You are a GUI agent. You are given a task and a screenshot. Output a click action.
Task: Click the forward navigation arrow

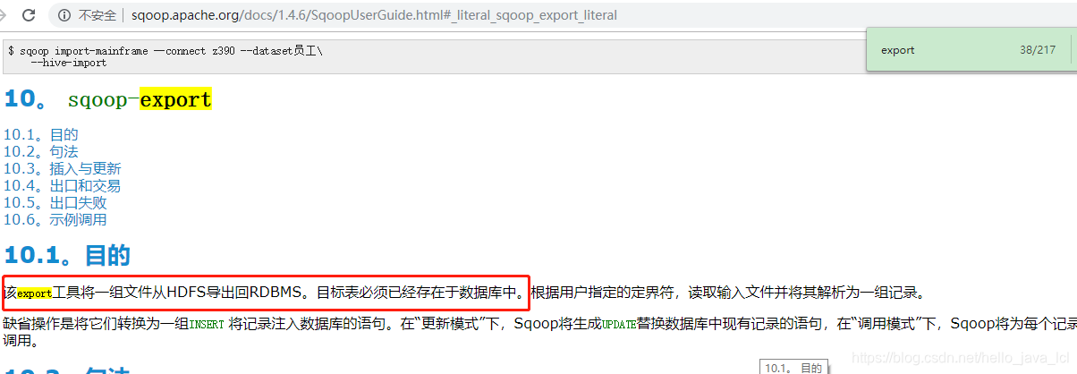4,15
